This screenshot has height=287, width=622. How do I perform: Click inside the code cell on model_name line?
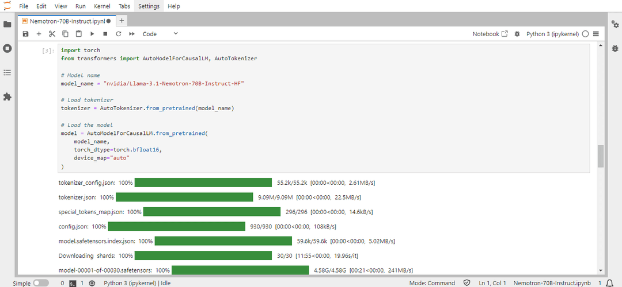152,84
